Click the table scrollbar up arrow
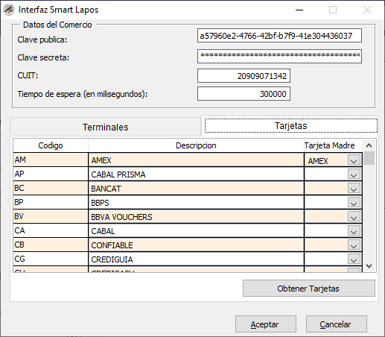 pyautogui.click(x=369, y=145)
